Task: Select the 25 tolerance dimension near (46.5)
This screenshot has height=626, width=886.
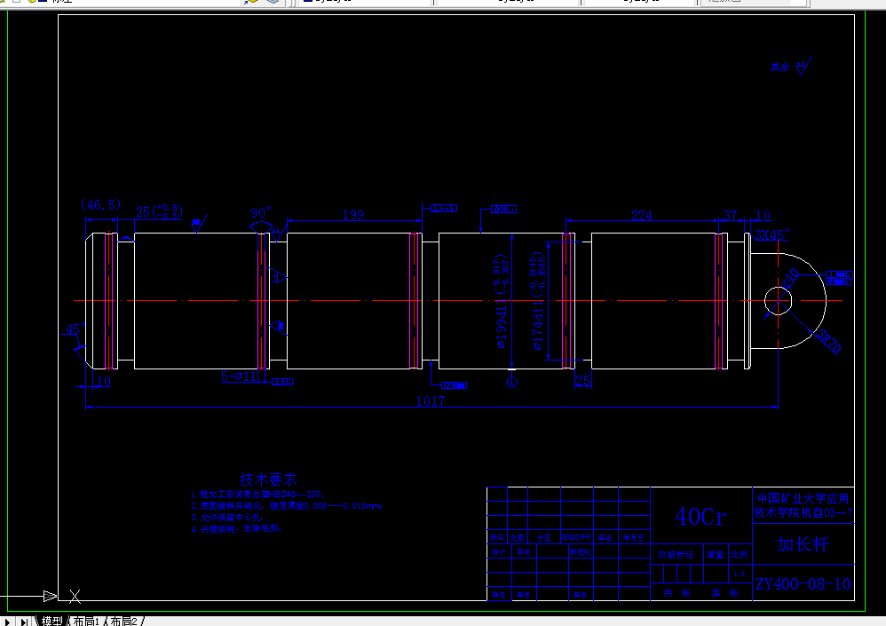Action: (159, 211)
